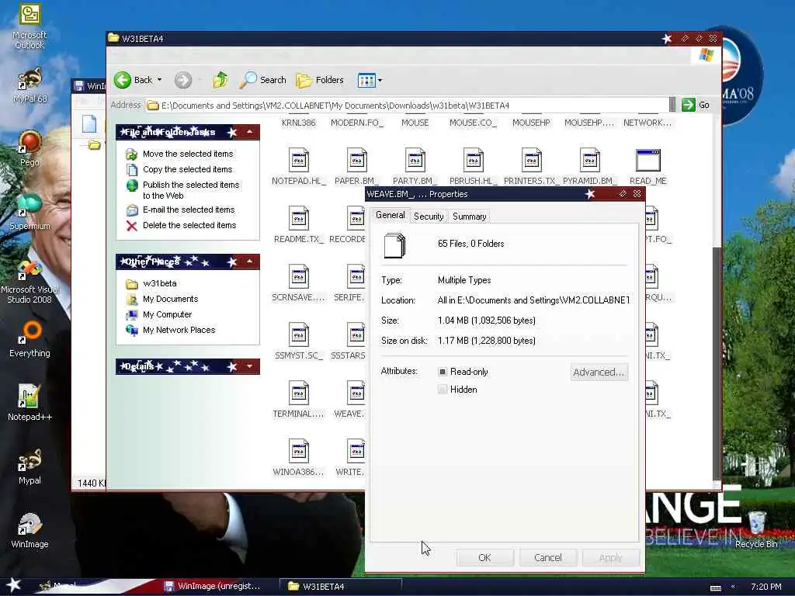Click into the Address path field

[x=407, y=106]
